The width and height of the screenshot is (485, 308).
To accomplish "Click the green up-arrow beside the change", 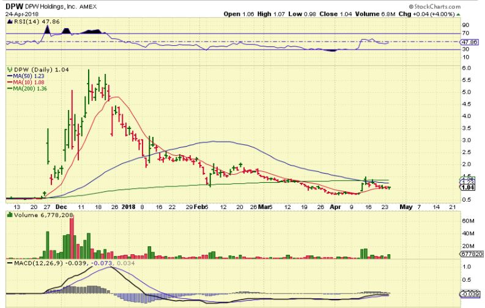I will pyautogui.click(x=459, y=14).
